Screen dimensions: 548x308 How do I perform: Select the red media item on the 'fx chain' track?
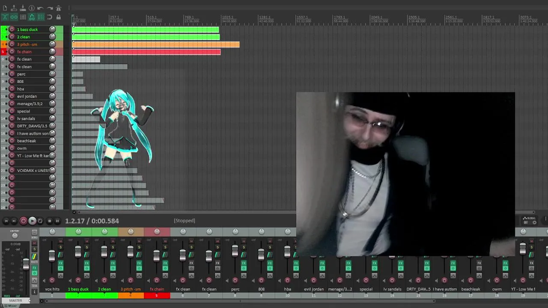pos(146,52)
